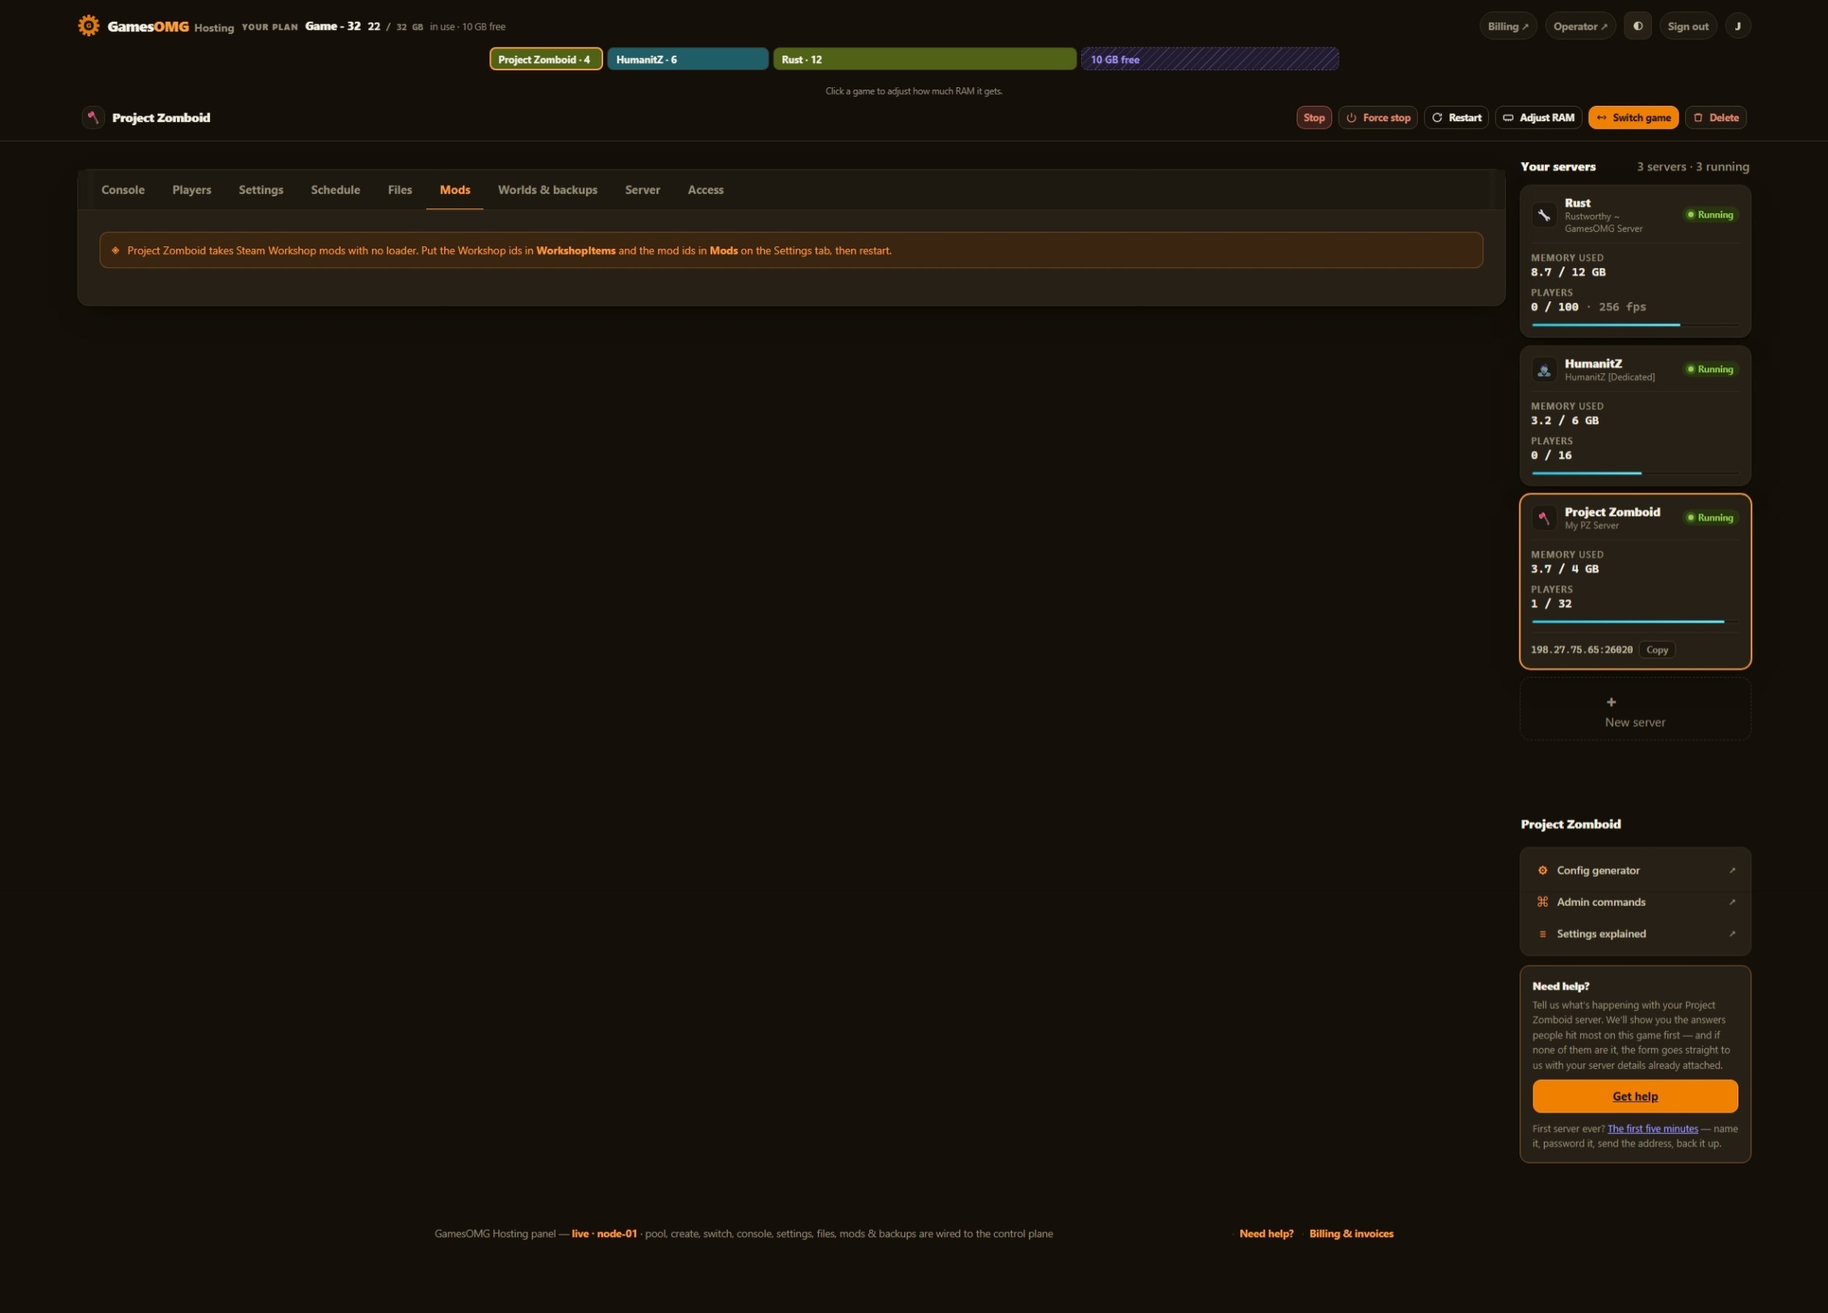Select the Files tab
1828x1313 pixels.
click(400, 190)
